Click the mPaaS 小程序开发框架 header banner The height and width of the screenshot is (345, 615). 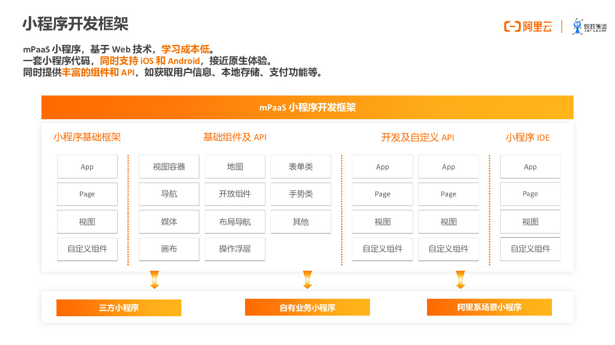(307, 107)
